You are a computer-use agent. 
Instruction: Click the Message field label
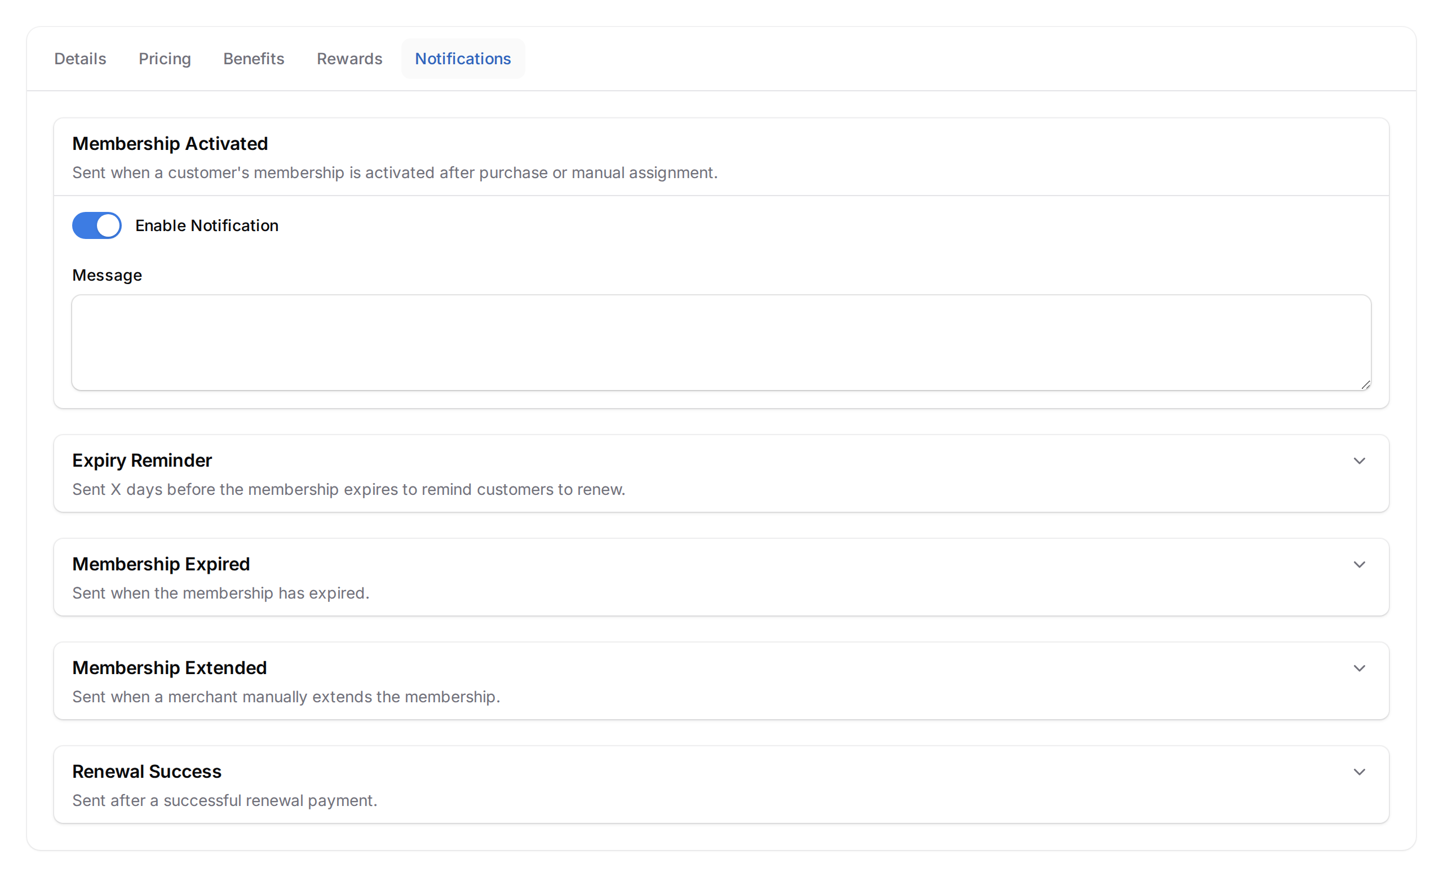[x=107, y=275]
